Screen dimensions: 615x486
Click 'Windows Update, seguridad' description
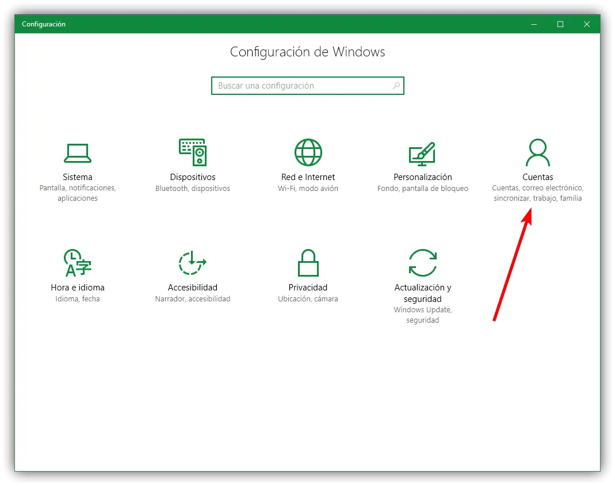tap(422, 315)
